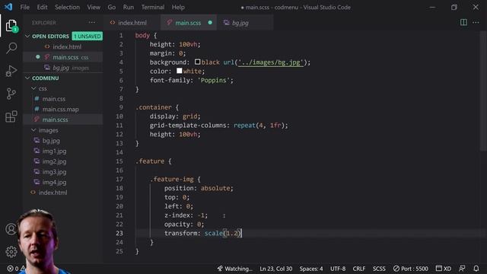Select bg.jpg in Open Editors
Image resolution: width=487 pixels, height=274 pixels.
(63, 68)
